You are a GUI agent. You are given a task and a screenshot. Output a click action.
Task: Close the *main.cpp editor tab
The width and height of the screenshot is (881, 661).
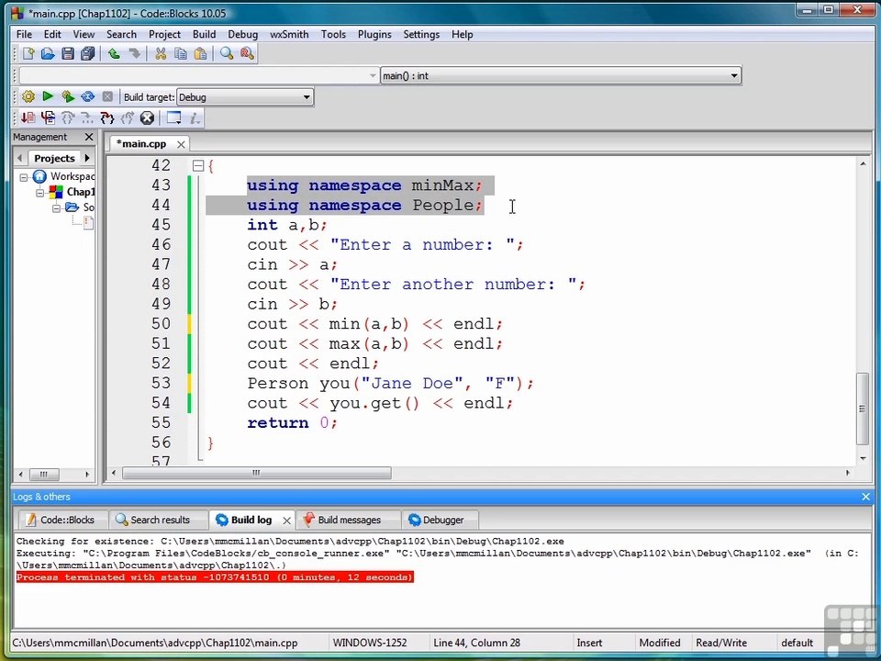pos(181,144)
